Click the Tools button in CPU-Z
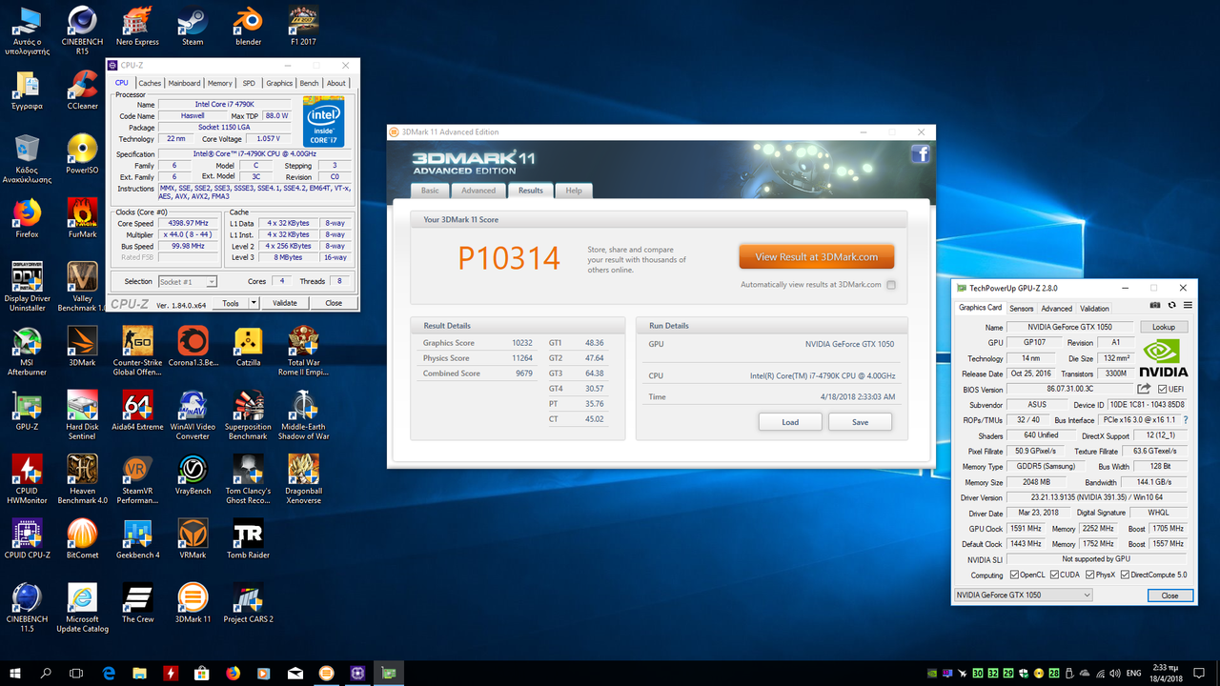Viewport: 1220px width, 686px height. click(231, 303)
